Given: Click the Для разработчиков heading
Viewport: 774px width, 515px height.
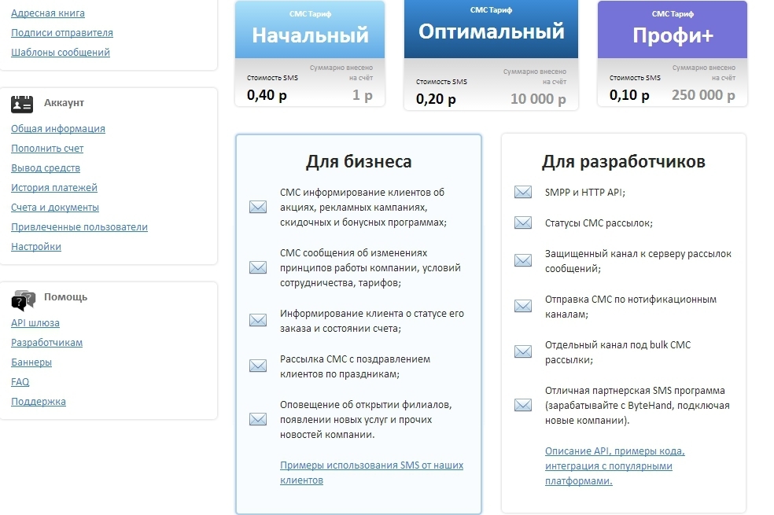Looking at the screenshot, I should [624, 162].
